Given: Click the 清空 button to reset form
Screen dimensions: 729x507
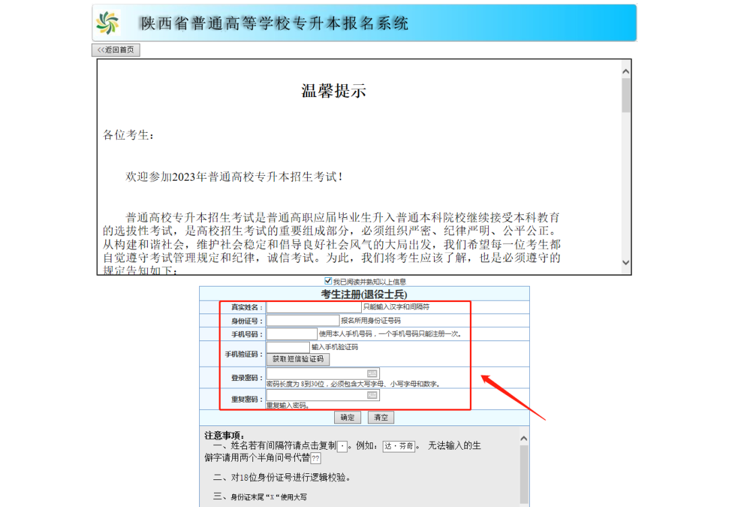Looking at the screenshot, I should pos(381,417).
